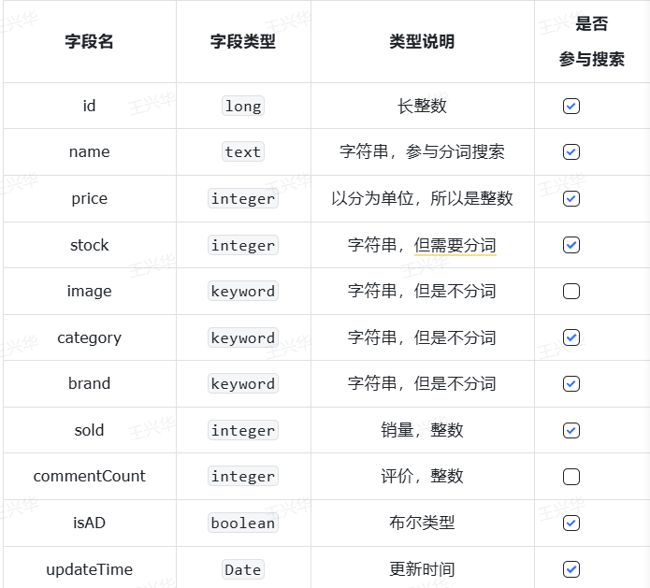Uncheck the brand row checkbox
The width and height of the screenshot is (650, 588).
click(571, 384)
